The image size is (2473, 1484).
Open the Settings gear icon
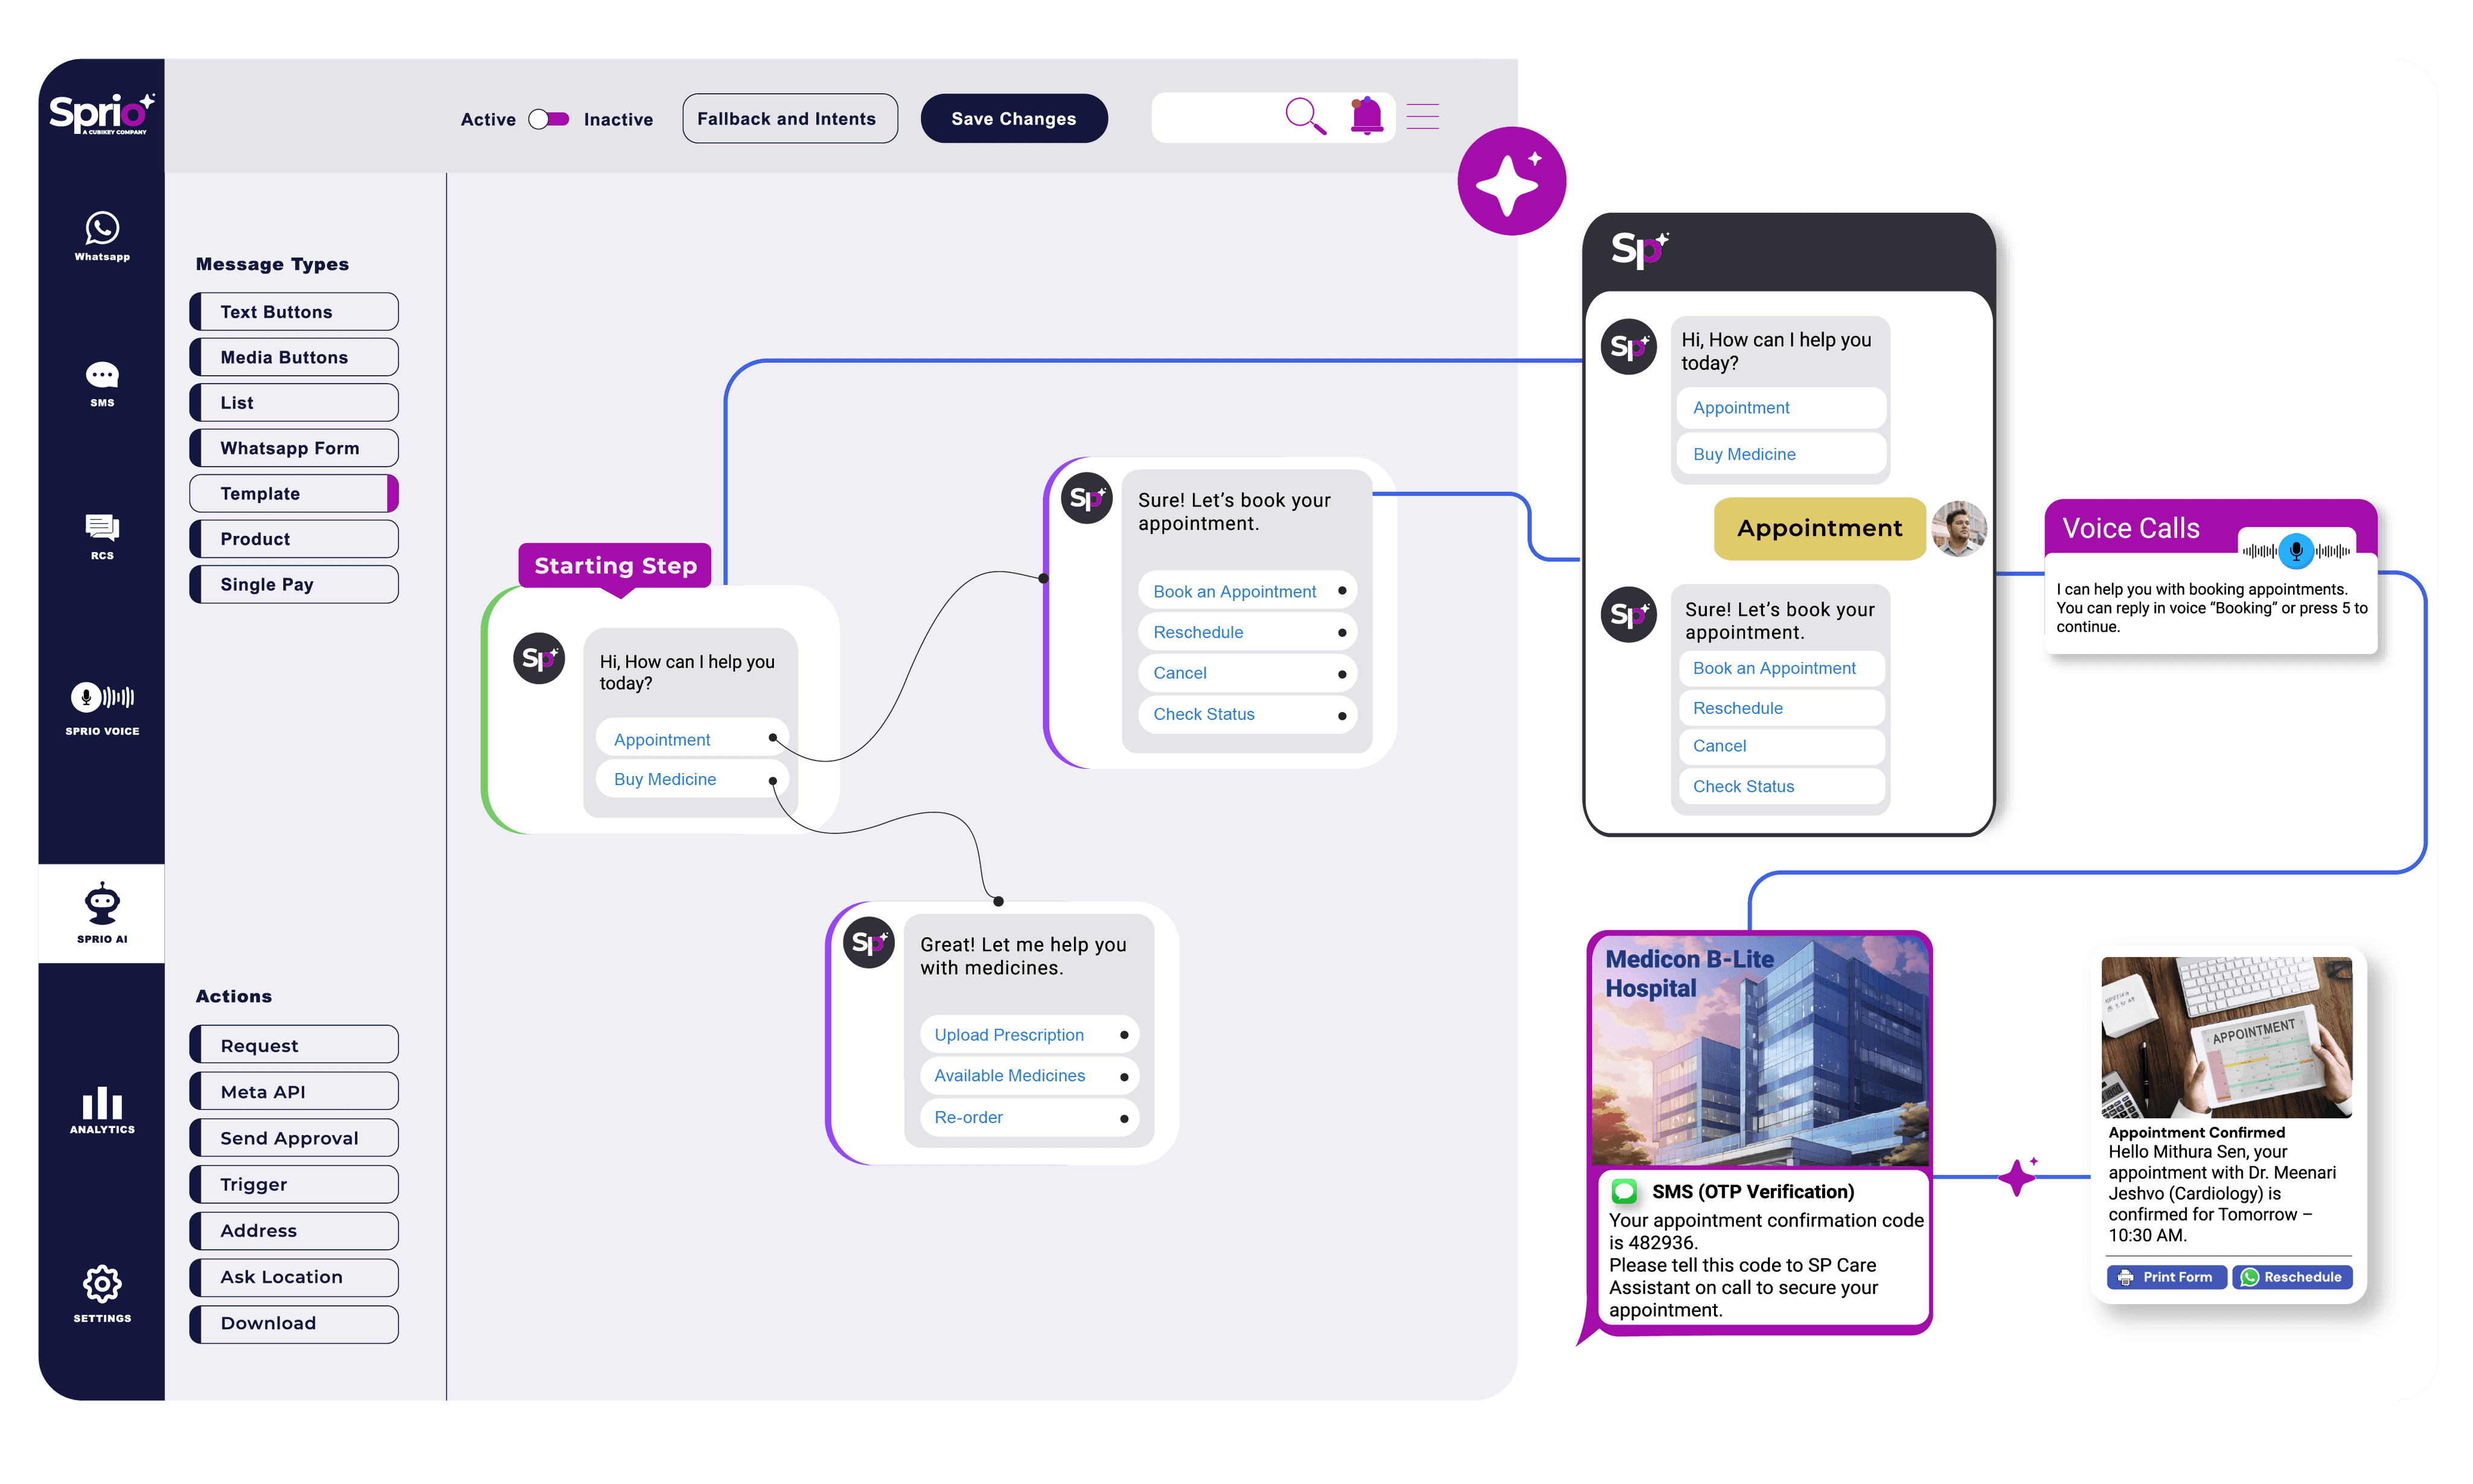click(102, 1284)
